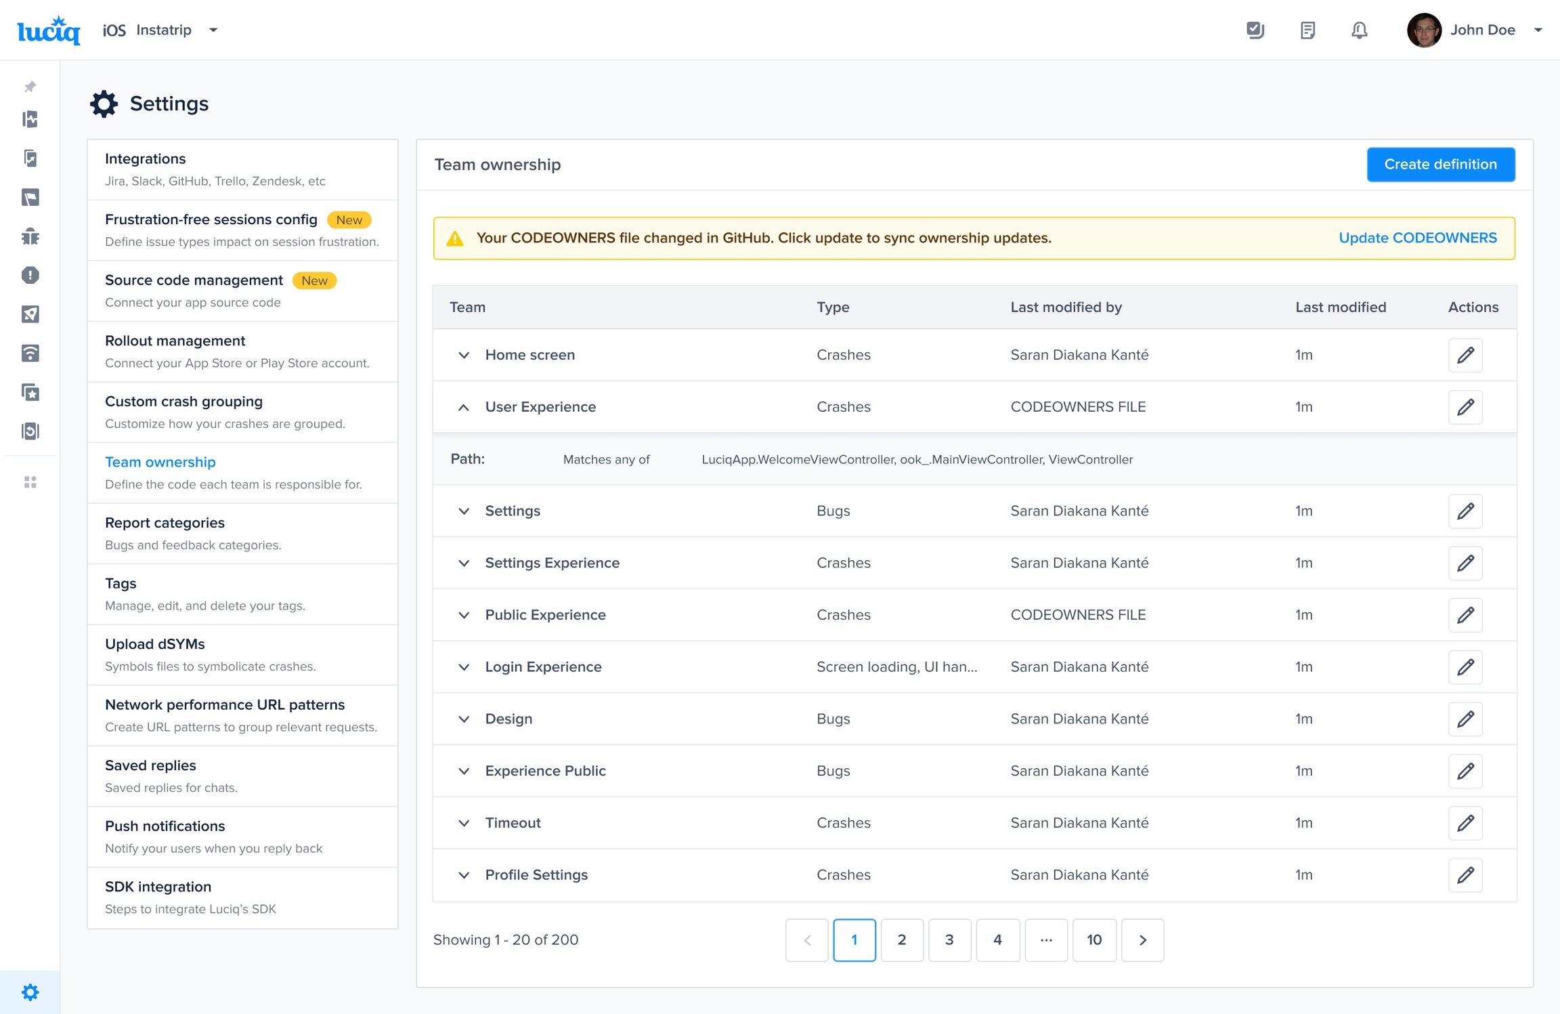The height and width of the screenshot is (1014, 1560).
Task: Go to page 3 of results
Action: [x=949, y=939]
